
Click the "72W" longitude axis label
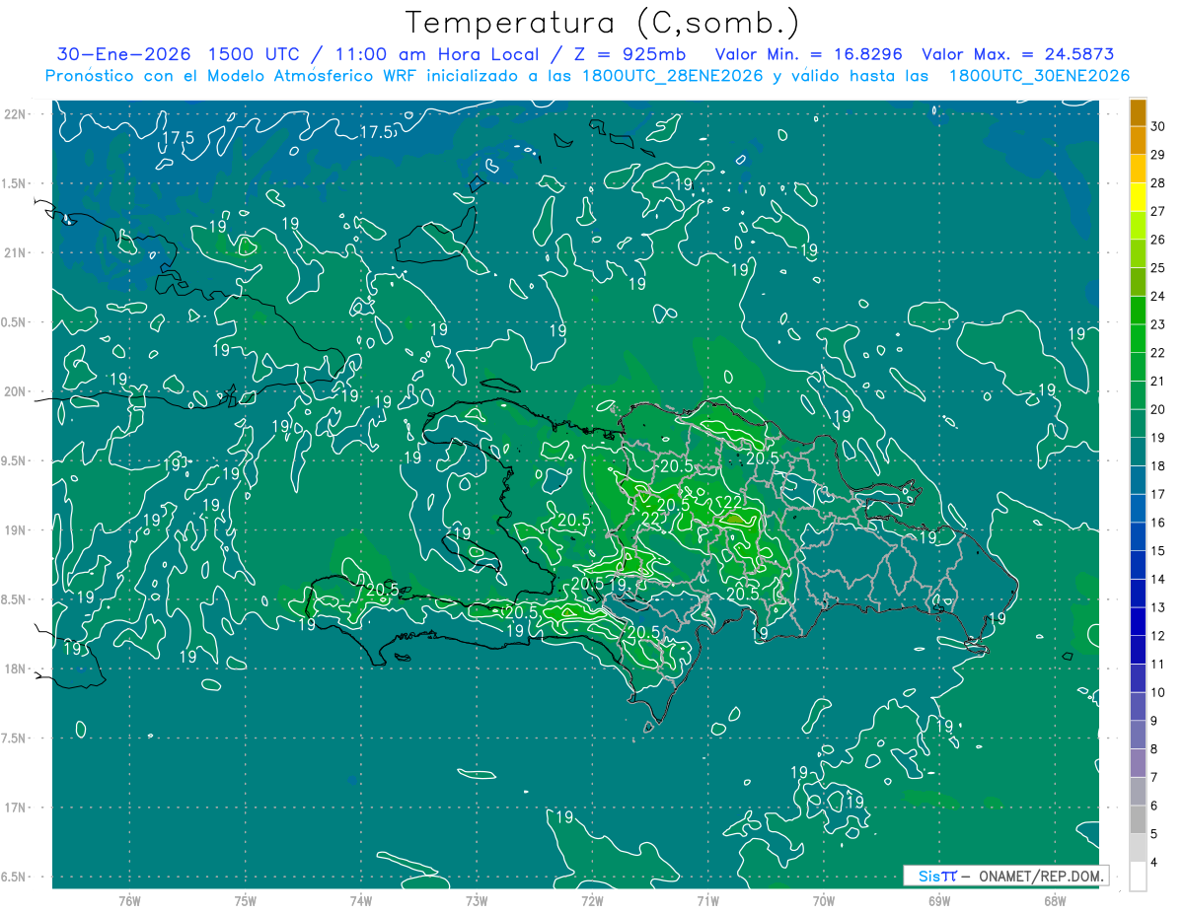click(x=592, y=900)
